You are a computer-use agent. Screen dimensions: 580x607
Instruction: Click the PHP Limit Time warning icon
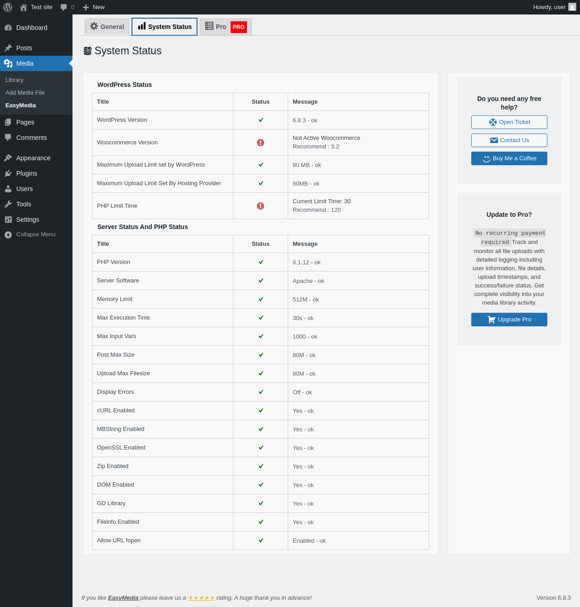tap(261, 206)
